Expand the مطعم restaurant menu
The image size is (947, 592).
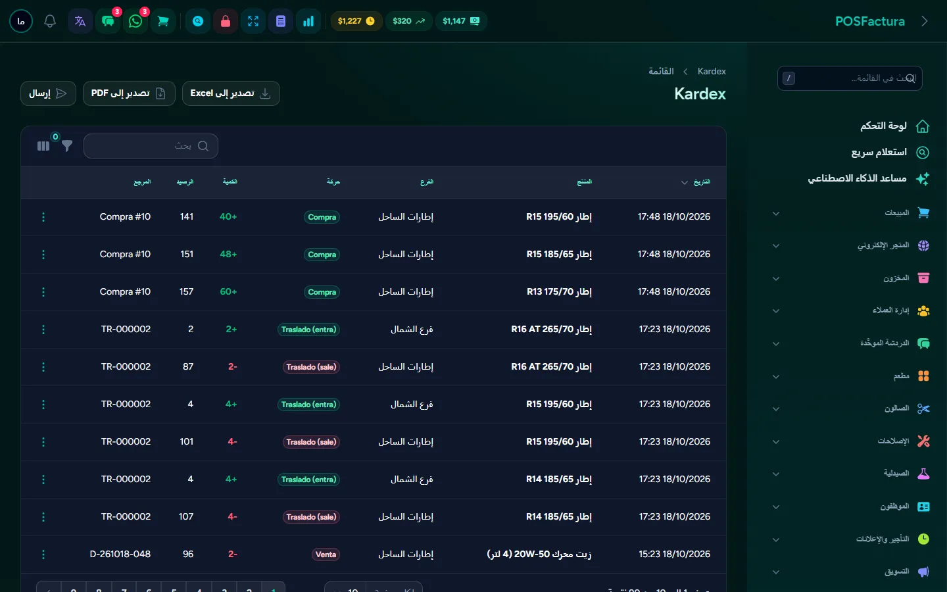click(x=850, y=376)
